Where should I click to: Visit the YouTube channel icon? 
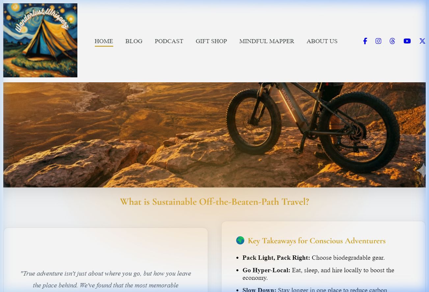(407, 41)
